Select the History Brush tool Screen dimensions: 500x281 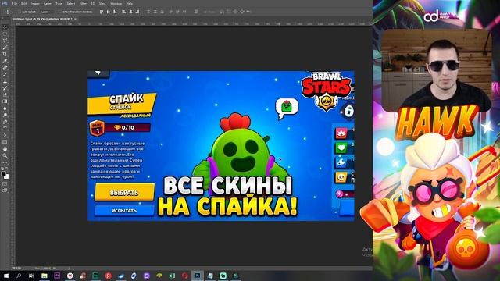(x=5, y=88)
